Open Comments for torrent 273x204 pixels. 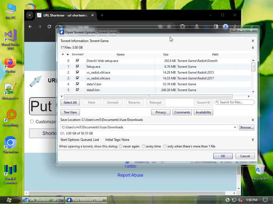182,112
